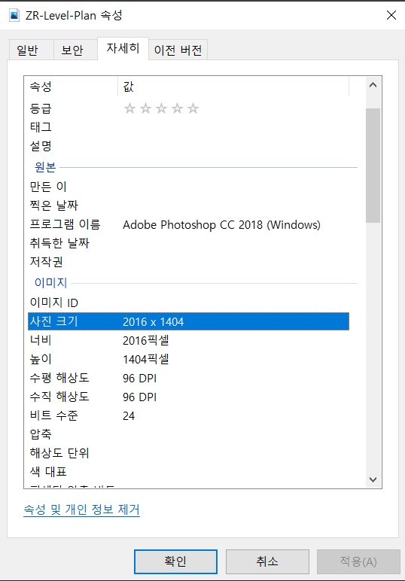This screenshot has width=405, height=581.
Task: Switch to the 일반 tab
Action: pyautogui.click(x=31, y=50)
